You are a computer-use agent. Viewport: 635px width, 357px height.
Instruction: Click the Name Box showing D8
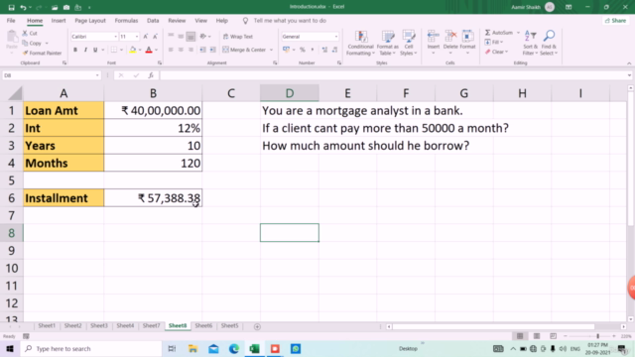pyautogui.click(x=51, y=75)
